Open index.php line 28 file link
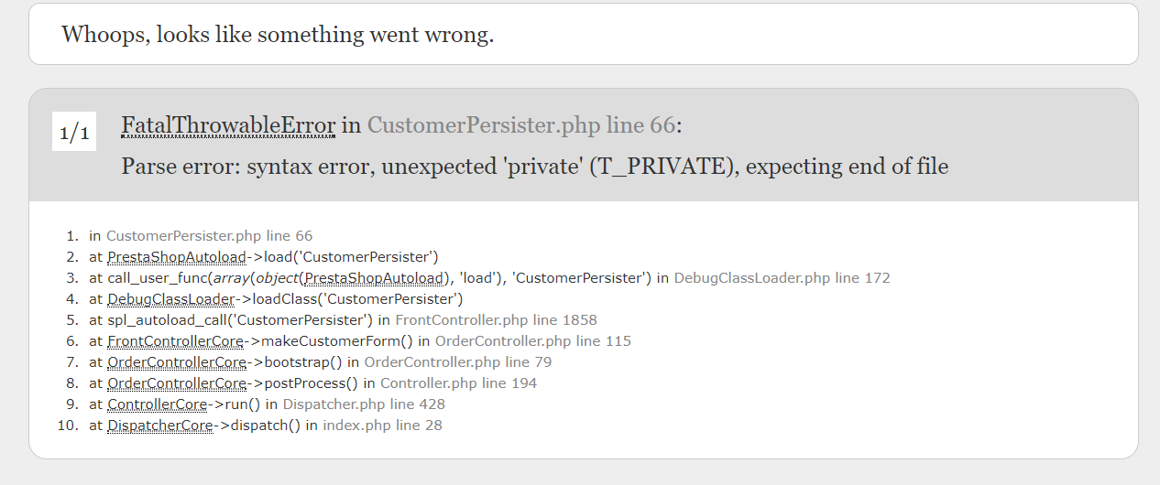The height and width of the screenshot is (485, 1160). click(x=382, y=426)
